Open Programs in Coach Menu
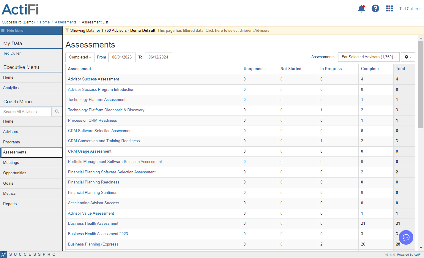This screenshot has width=424, height=258. click(31, 142)
